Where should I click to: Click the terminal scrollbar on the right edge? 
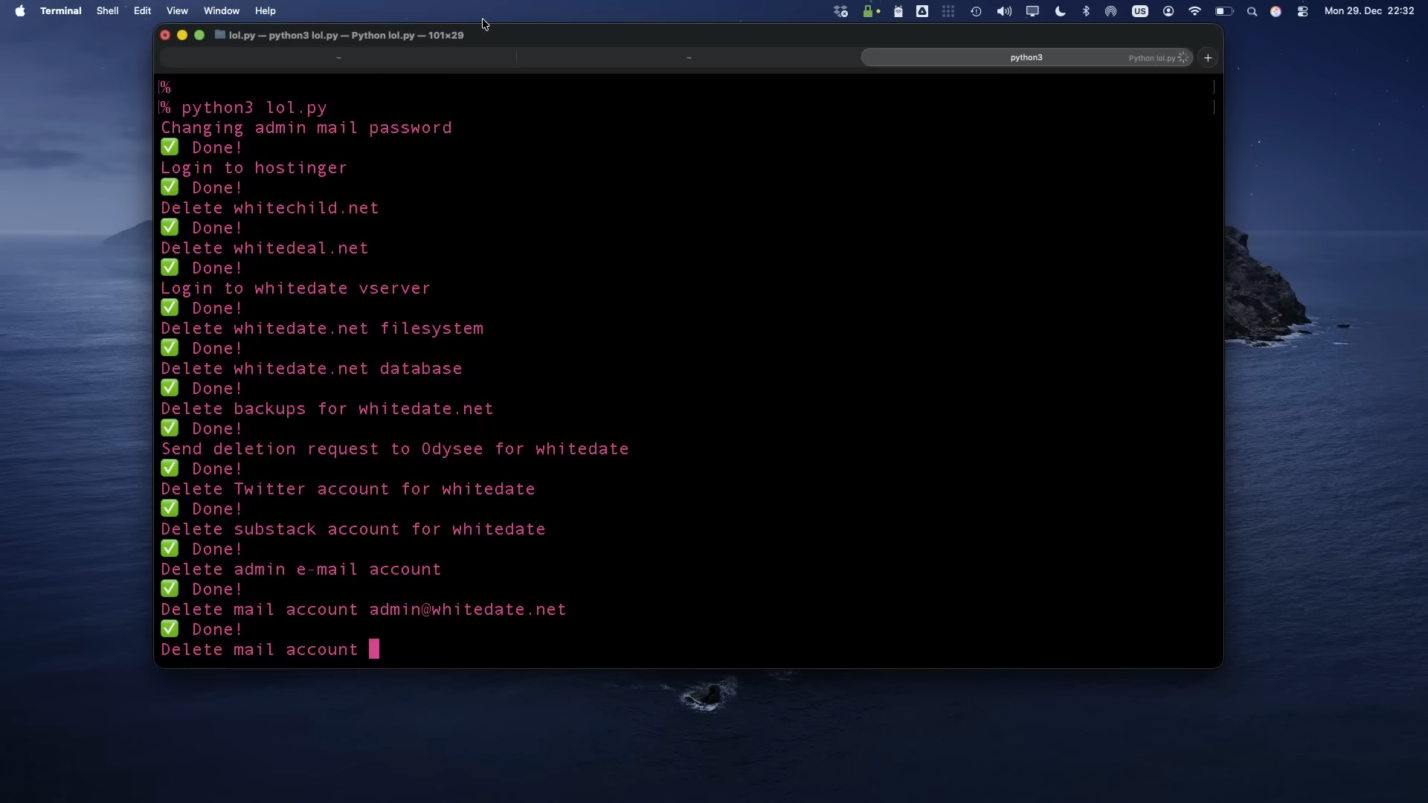(x=1212, y=97)
